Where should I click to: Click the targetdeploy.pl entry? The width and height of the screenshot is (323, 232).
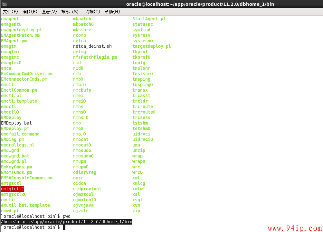pyautogui.click(x=152, y=46)
